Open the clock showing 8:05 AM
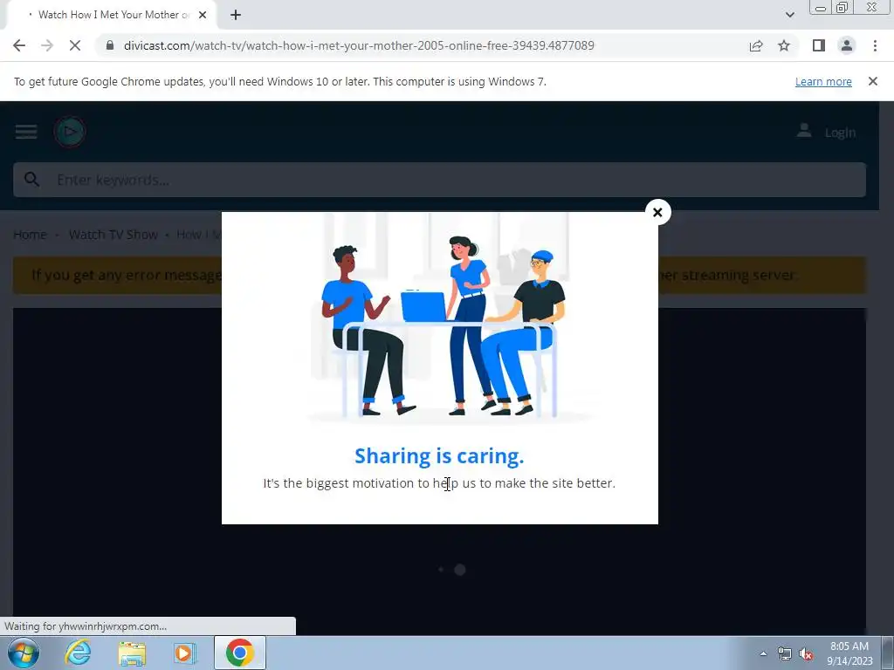894x670 pixels. (849, 653)
